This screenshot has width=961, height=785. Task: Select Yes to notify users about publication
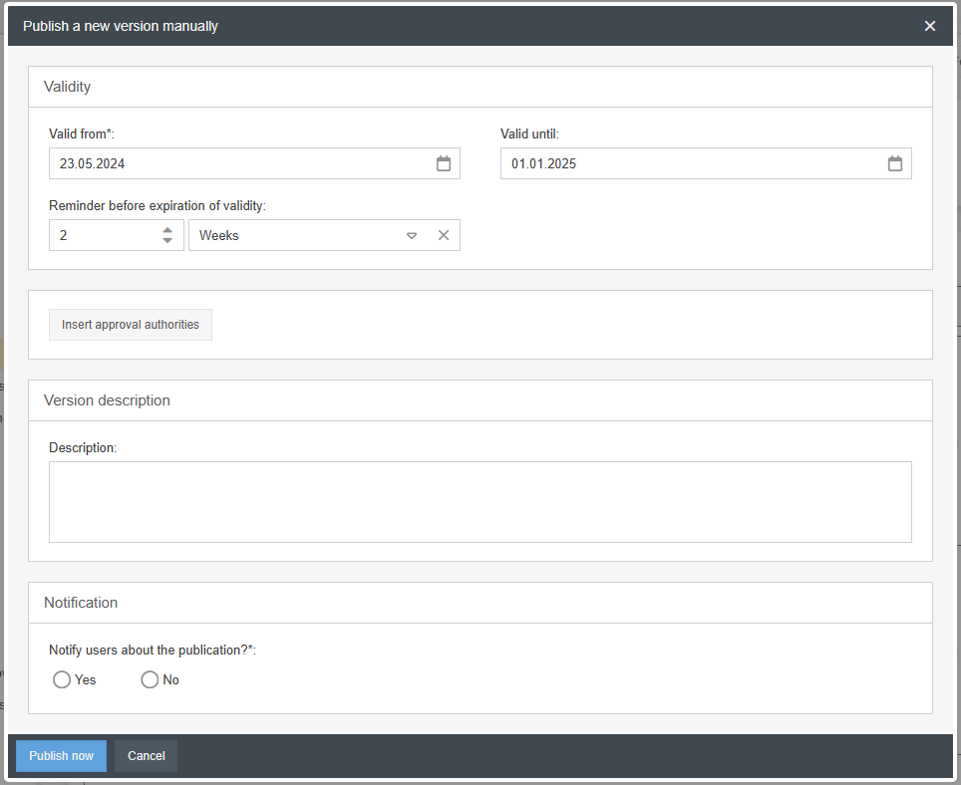coord(62,679)
